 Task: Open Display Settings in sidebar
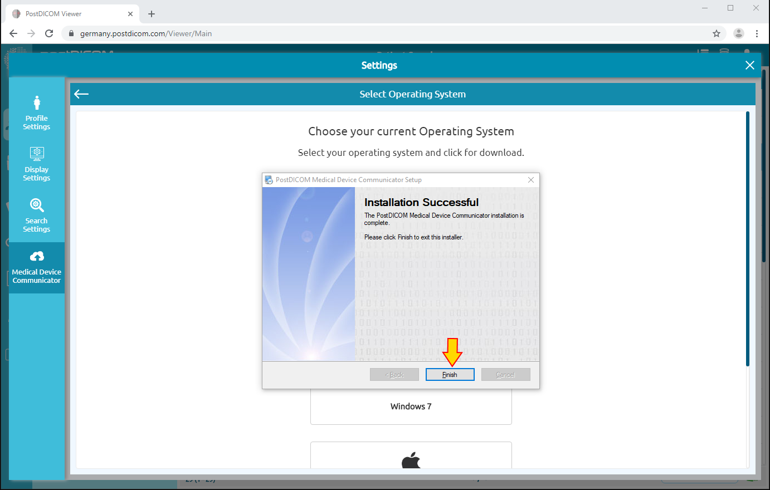(x=37, y=164)
